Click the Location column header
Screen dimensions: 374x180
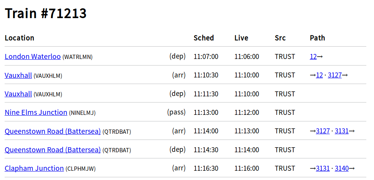[20, 38]
